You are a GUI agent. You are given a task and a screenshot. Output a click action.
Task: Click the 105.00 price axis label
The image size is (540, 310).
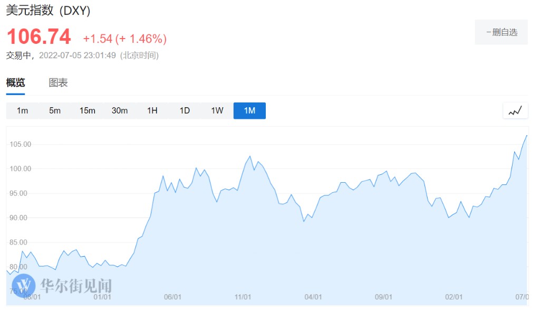click(x=21, y=144)
